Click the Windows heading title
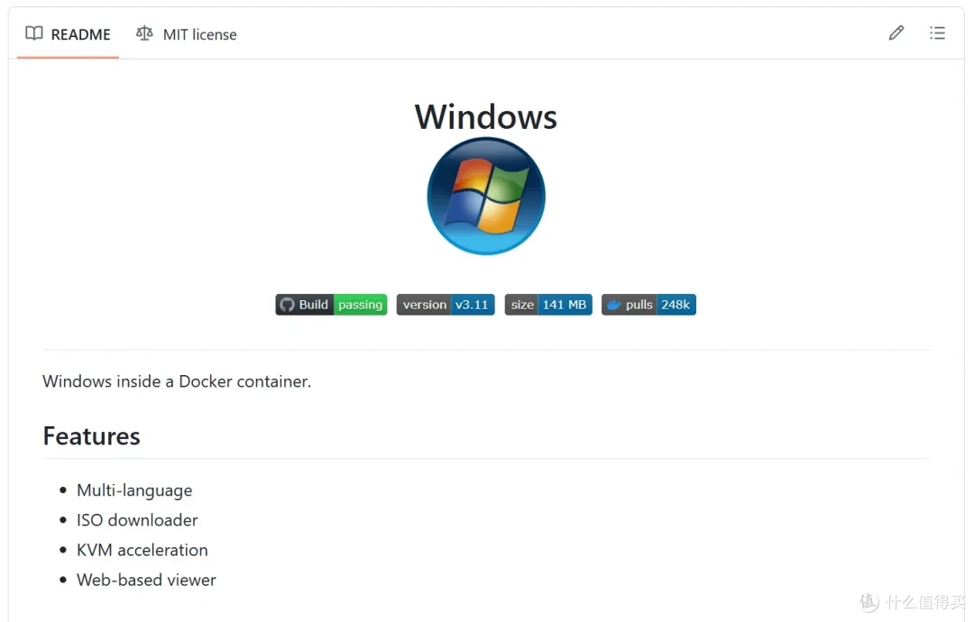The image size is (974, 622). [486, 116]
